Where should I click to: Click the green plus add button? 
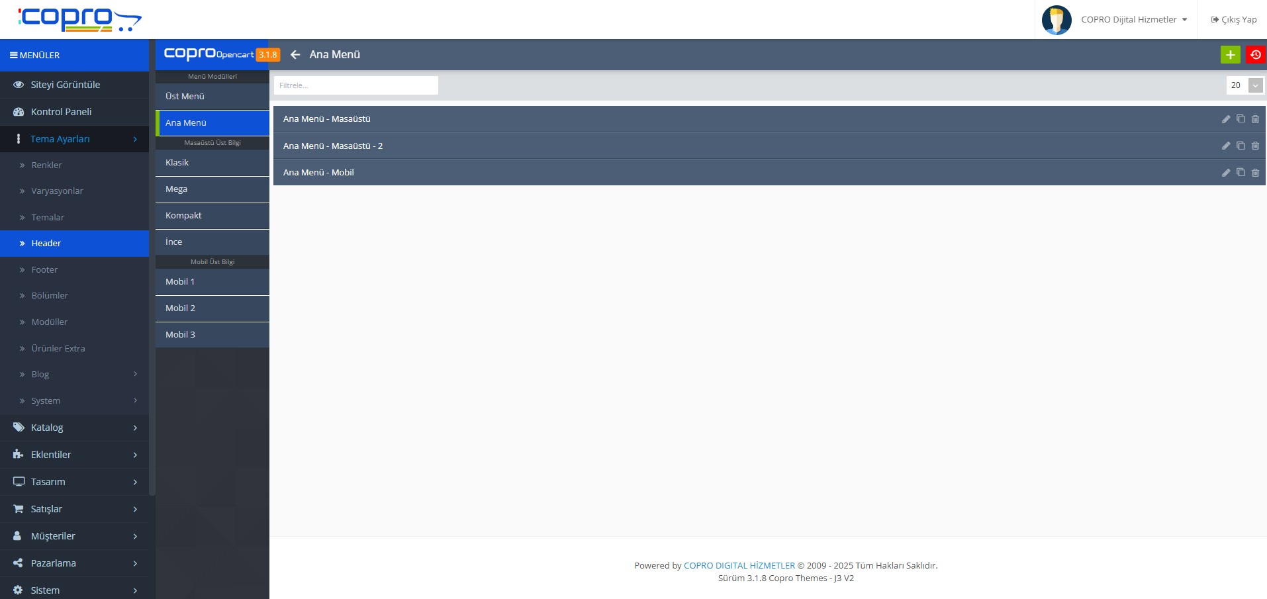[x=1230, y=55]
